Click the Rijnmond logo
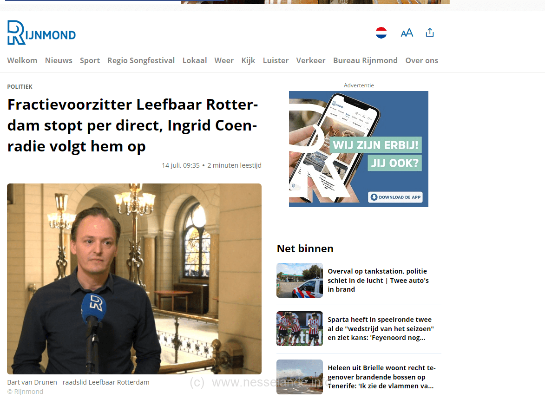Image resolution: width=545 pixels, height=399 pixels. pos(41,33)
